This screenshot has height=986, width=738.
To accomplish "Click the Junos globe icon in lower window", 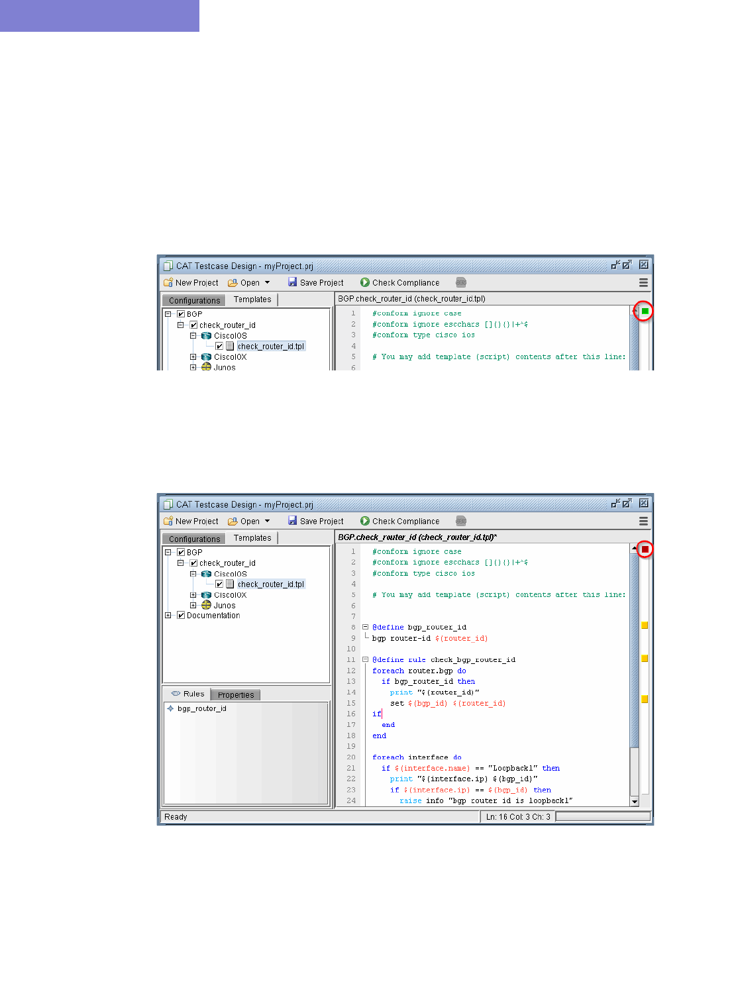I will pyautogui.click(x=206, y=605).
